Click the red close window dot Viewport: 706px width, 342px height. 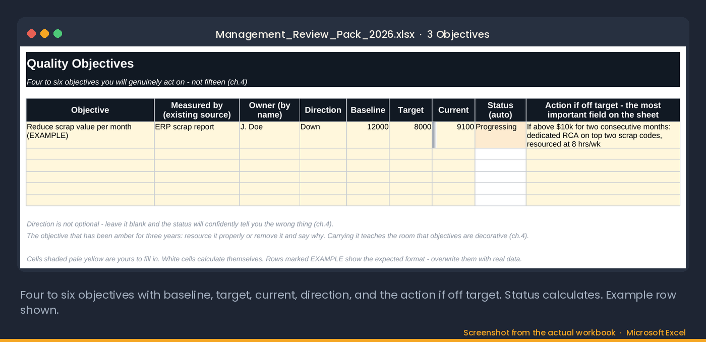pos(31,34)
